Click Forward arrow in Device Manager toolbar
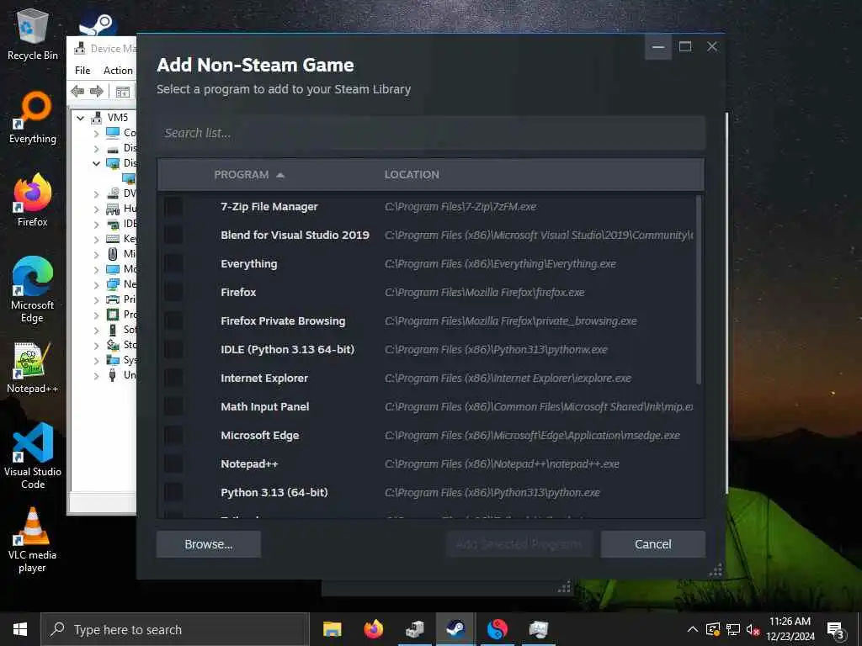 96,91
